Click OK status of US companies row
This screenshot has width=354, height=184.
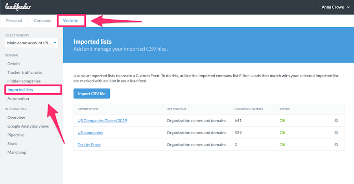282,133
